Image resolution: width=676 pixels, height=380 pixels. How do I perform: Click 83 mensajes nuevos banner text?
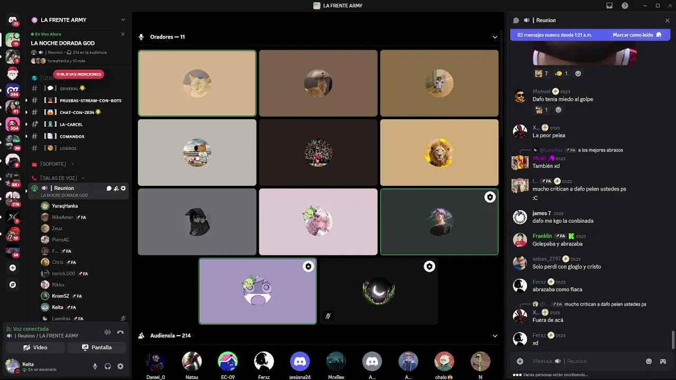(x=555, y=35)
